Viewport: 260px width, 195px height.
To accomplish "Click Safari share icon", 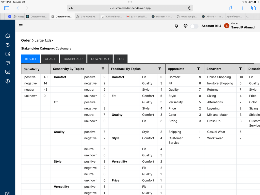I will pos(231,8).
